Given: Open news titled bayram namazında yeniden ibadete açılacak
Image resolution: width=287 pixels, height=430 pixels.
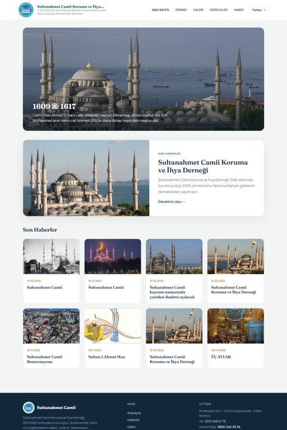Looking at the screenshot, I should tap(172, 292).
